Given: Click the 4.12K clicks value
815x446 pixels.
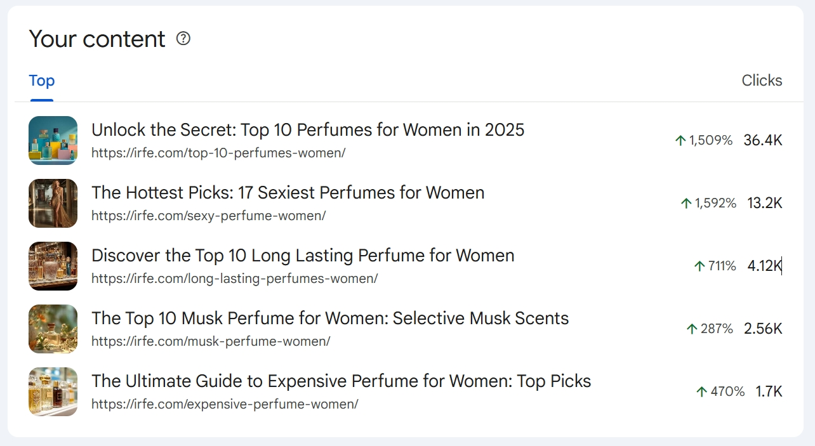Looking at the screenshot, I should tap(765, 266).
